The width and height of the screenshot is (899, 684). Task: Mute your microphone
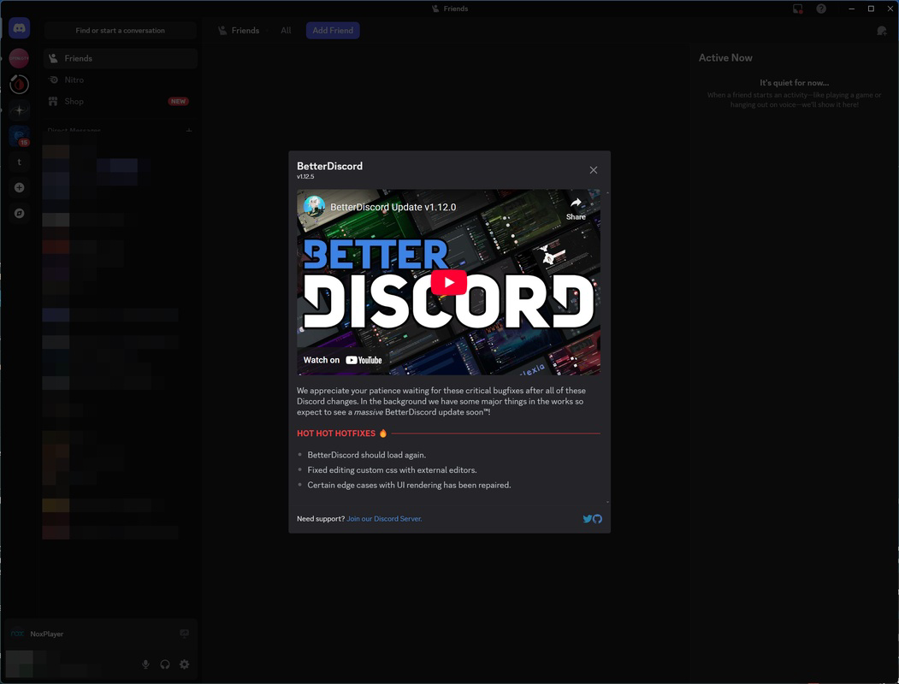(145, 664)
